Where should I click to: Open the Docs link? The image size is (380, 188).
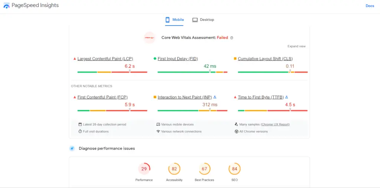point(370,6)
